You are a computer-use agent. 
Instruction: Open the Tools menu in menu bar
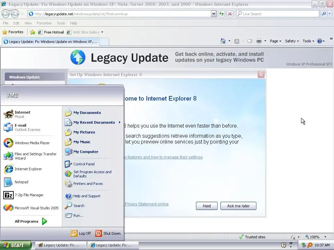click(x=61, y=23)
